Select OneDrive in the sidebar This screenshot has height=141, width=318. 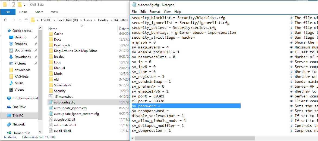pyautogui.click(x=19, y=107)
